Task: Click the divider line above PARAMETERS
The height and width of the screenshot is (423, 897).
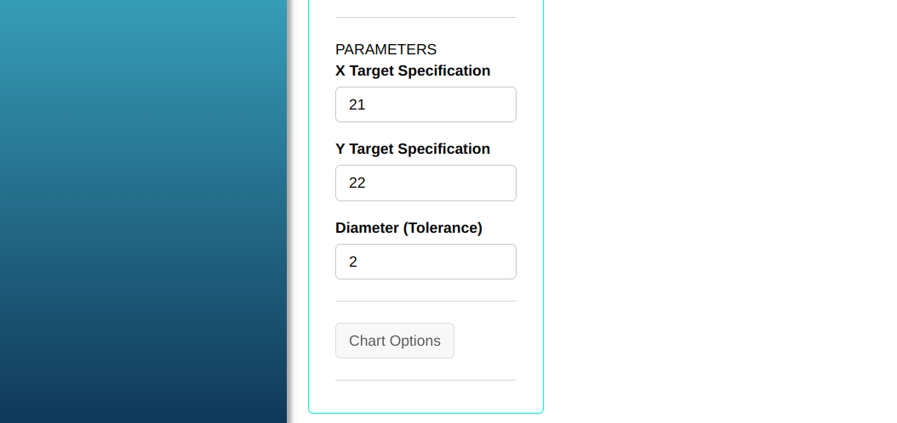Action: pos(426,17)
